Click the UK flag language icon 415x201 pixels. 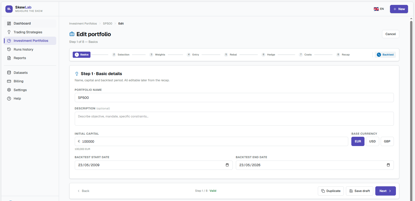click(376, 9)
